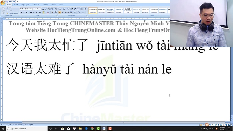
Task: Open Google Chrome from taskbar
Action: tap(92, 128)
